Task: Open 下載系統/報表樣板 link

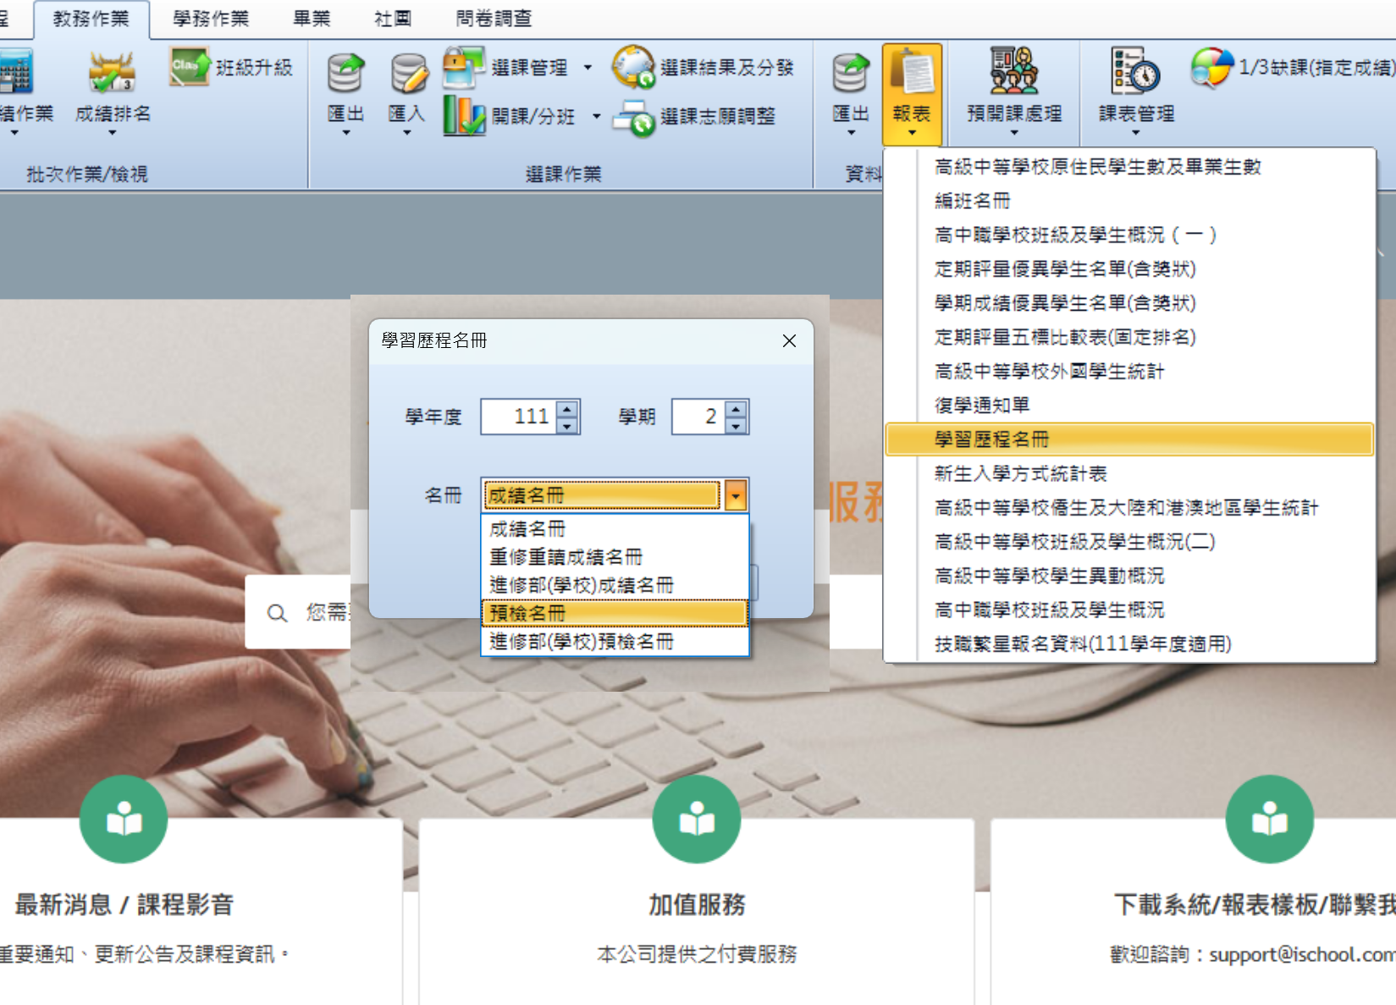Action: point(1255,904)
